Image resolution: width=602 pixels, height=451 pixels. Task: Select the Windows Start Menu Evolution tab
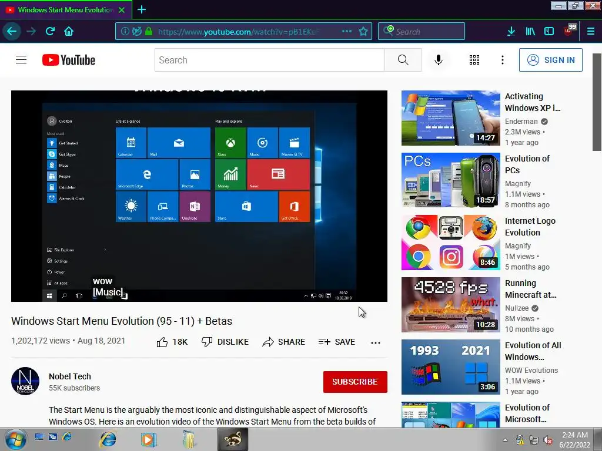pyautogui.click(x=65, y=9)
